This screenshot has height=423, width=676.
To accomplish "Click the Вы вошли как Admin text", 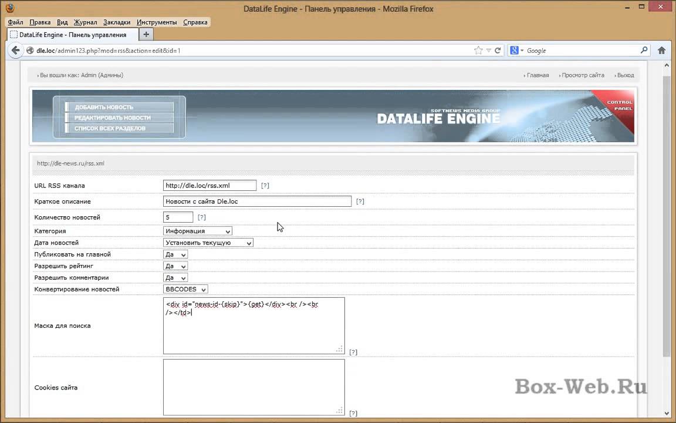I will [82, 75].
